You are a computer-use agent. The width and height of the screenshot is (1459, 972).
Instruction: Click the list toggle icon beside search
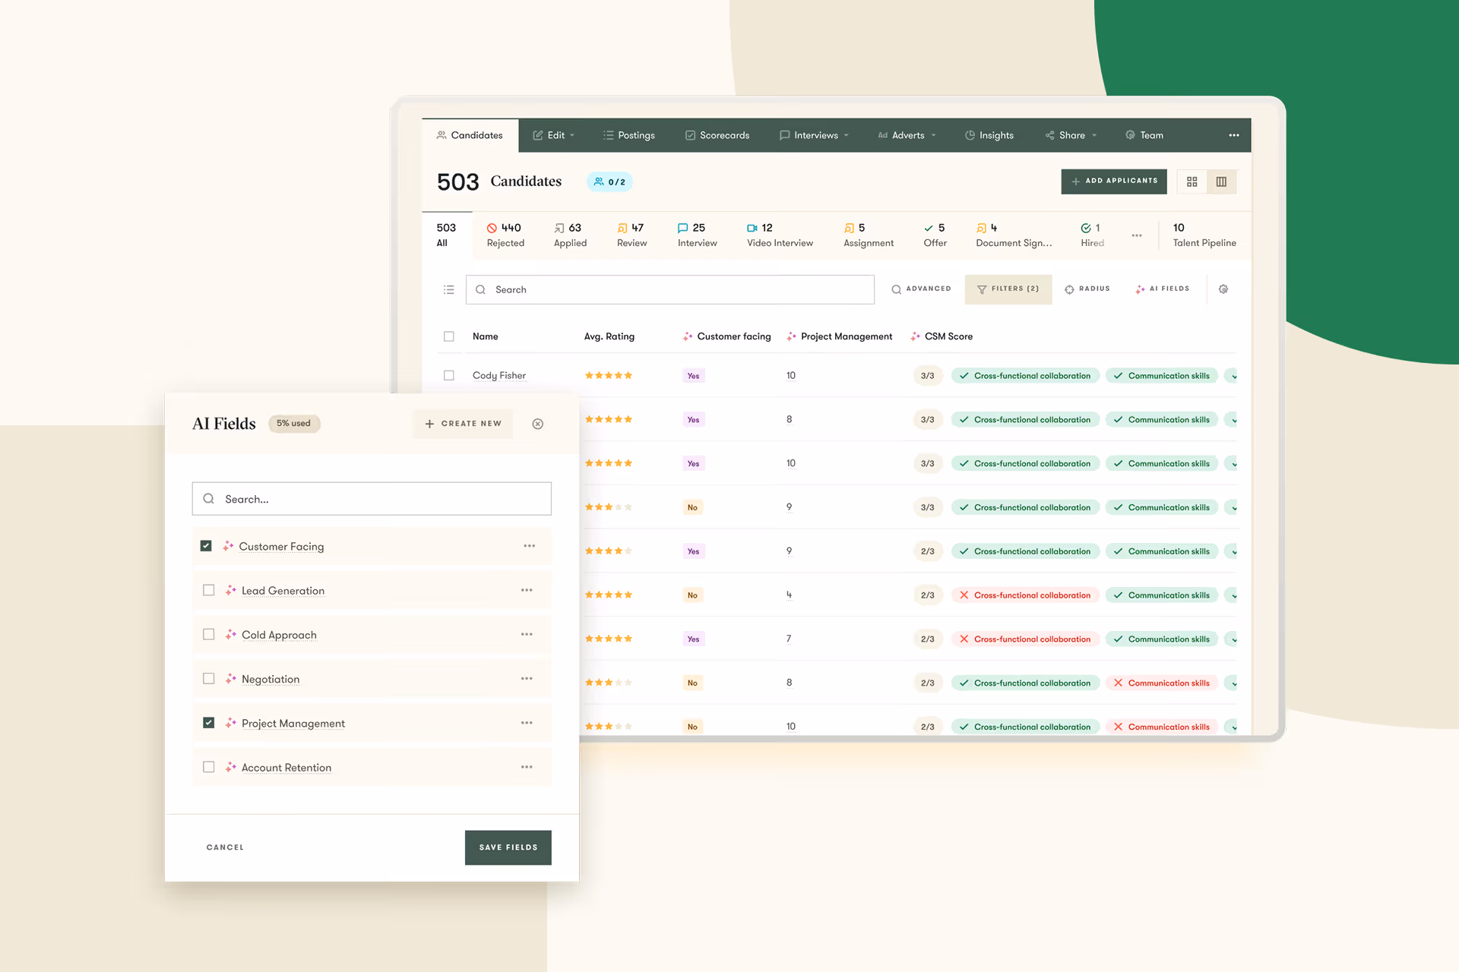point(449,289)
